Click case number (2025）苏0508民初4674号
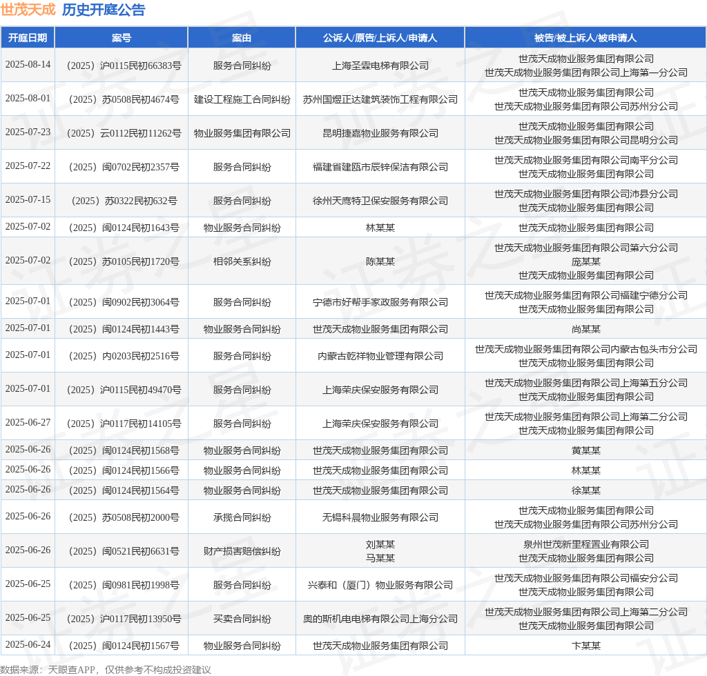The image size is (707, 676). click(124, 99)
